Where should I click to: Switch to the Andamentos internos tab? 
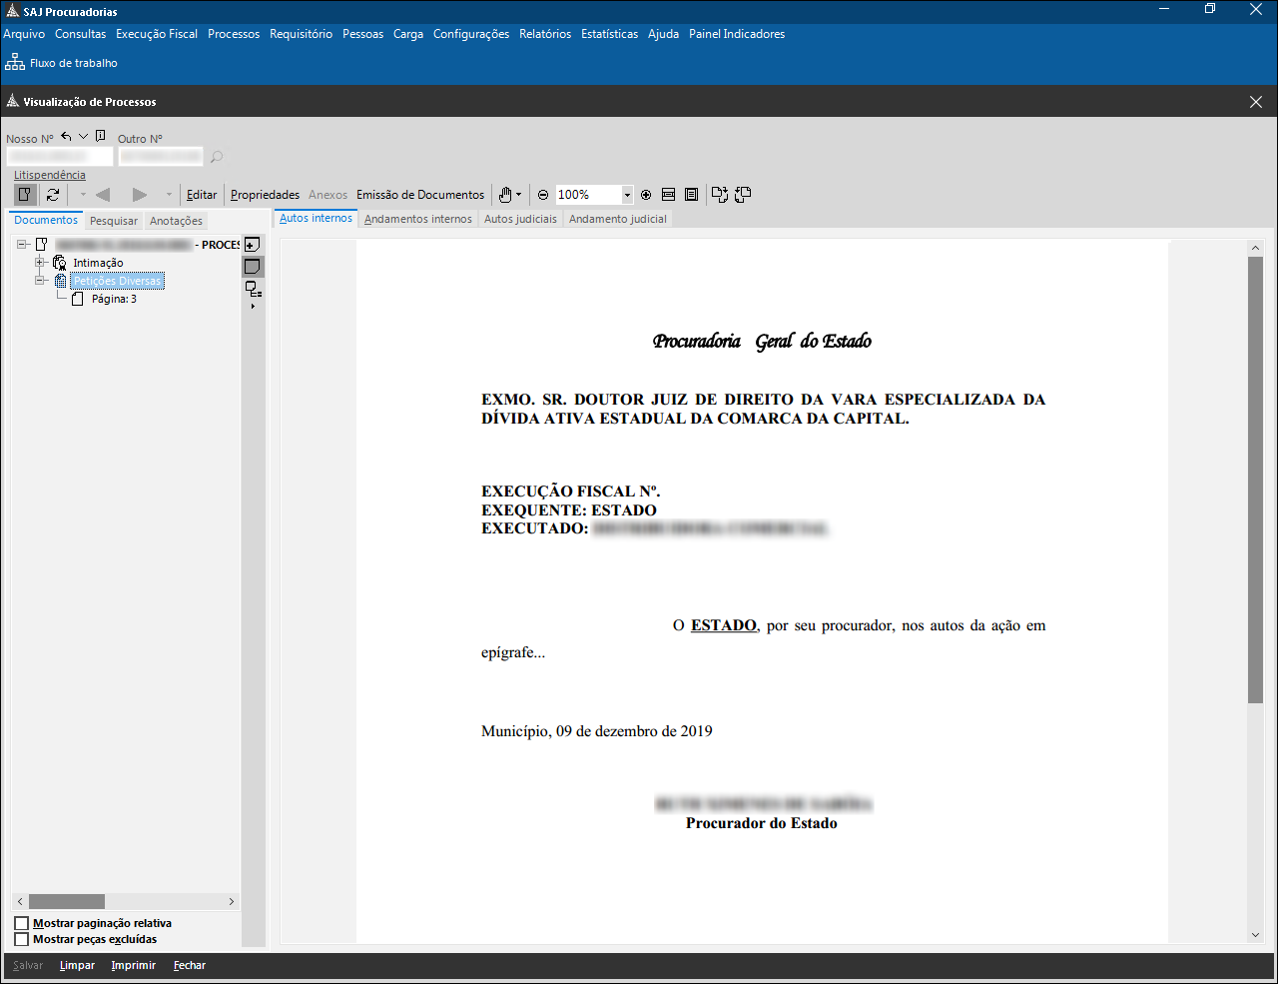click(418, 219)
